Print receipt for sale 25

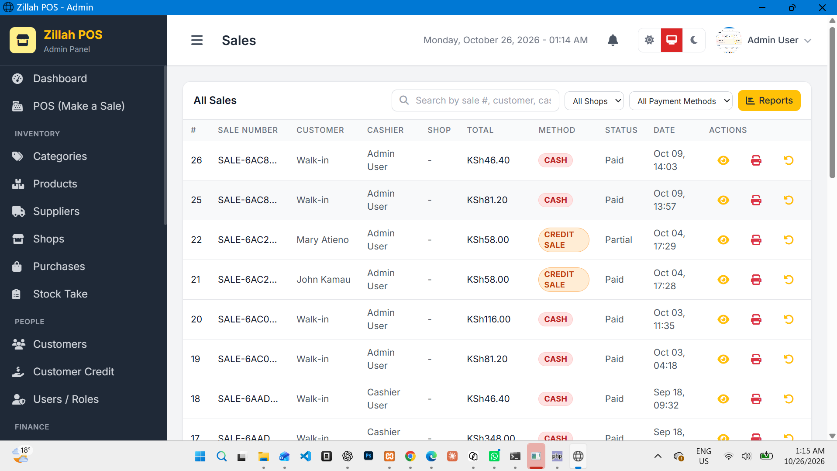(756, 200)
